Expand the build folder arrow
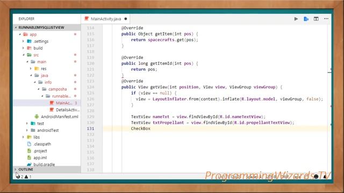This screenshot has height=193, width=344. [x=23, y=48]
